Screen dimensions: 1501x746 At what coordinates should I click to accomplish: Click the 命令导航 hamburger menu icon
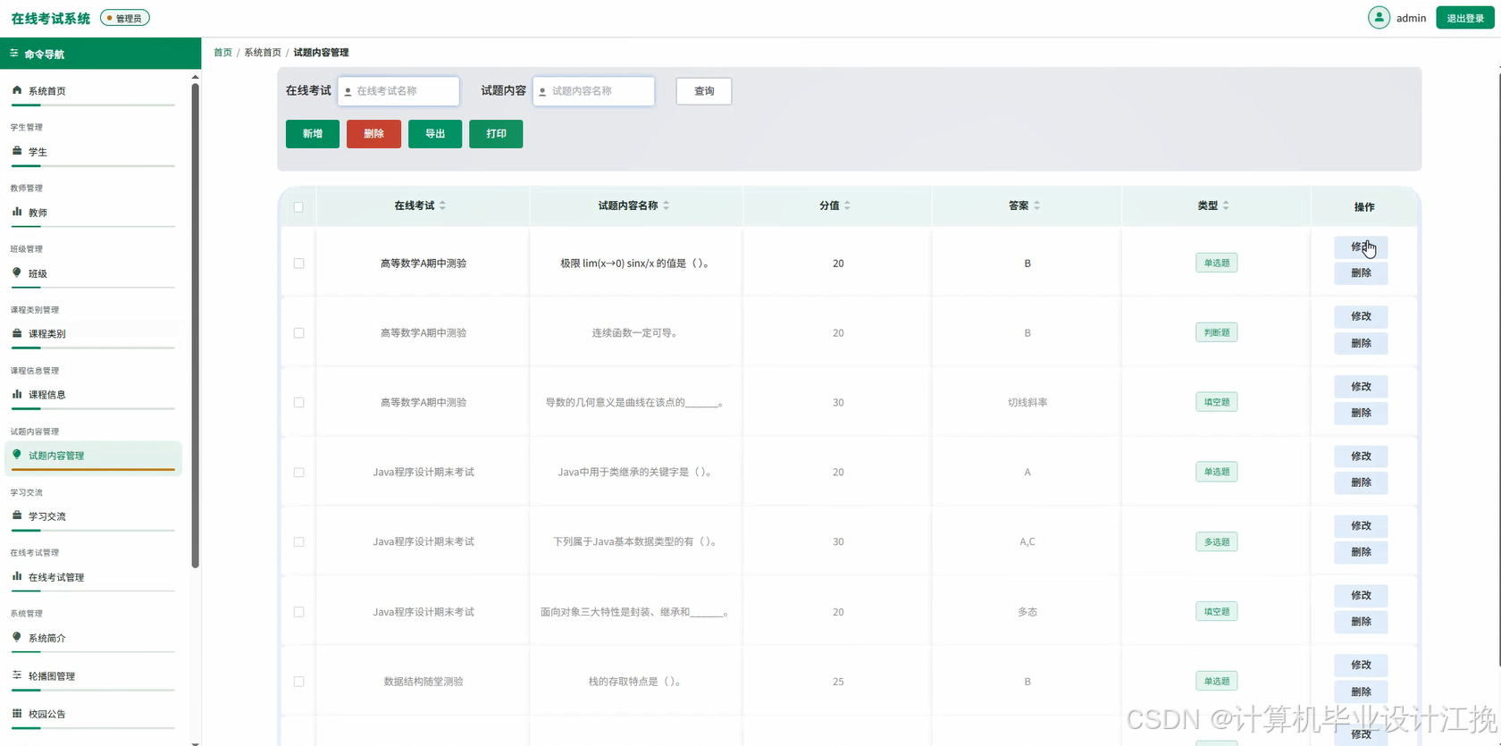(x=14, y=54)
